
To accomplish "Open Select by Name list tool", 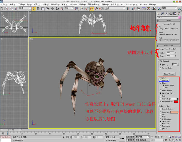I will [38, 9].
